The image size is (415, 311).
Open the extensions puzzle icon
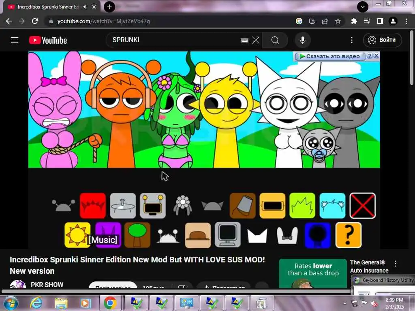coord(354,21)
